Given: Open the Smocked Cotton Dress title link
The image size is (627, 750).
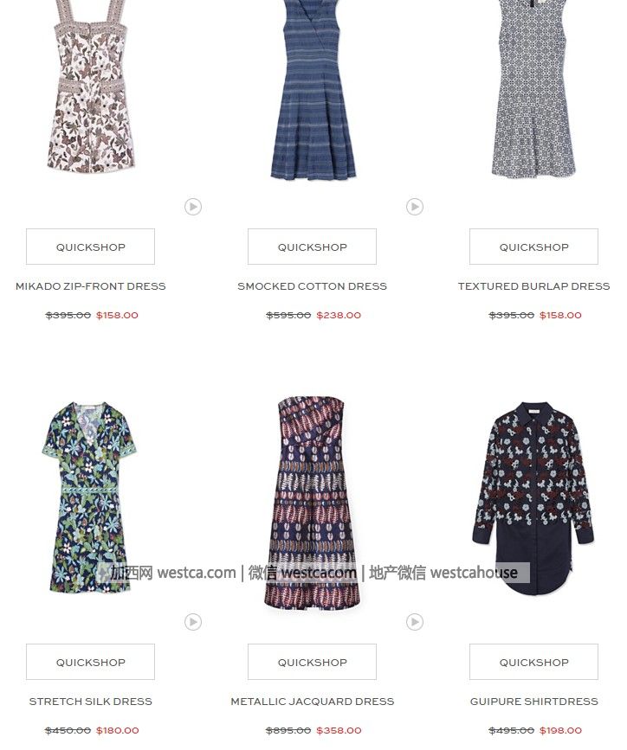Looking at the screenshot, I should pyautogui.click(x=313, y=286).
